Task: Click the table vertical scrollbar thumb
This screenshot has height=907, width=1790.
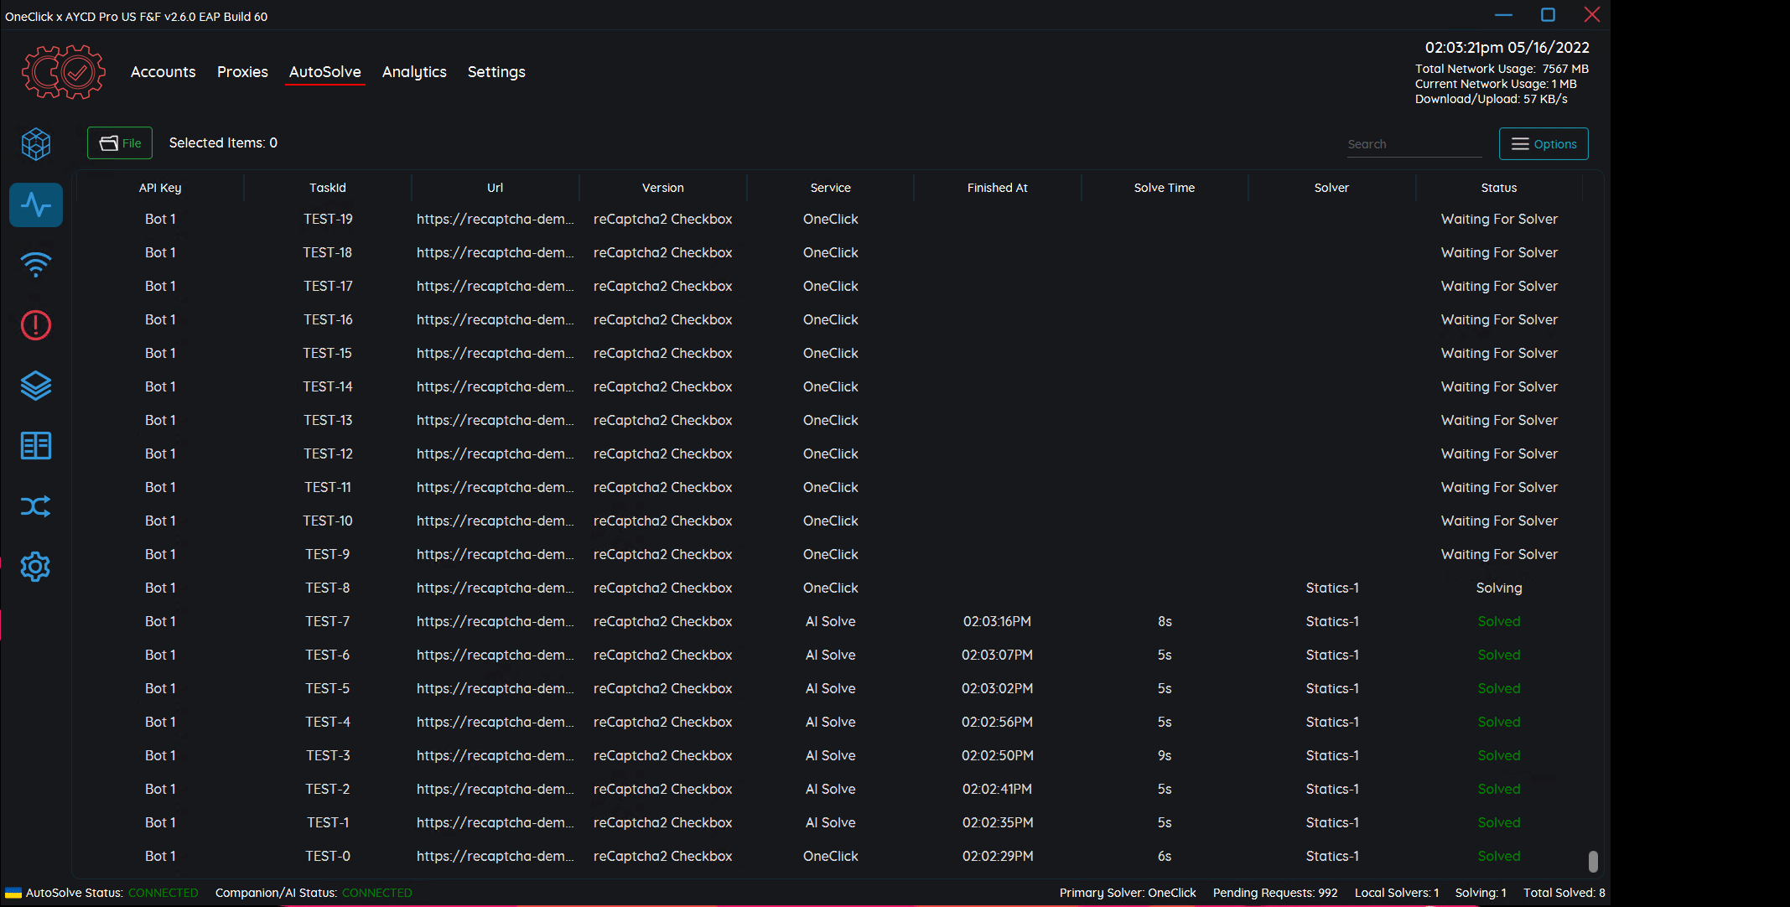Action: pyautogui.click(x=1593, y=861)
